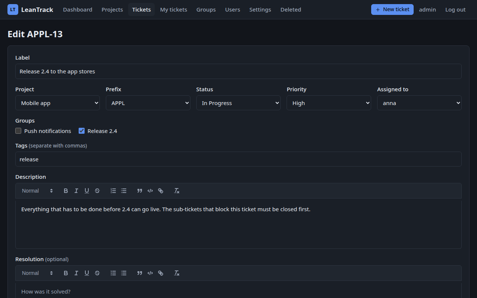The image size is (477, 298).
Task: Apply italic in the Description toolbar
Action: (x=76, y=191)
